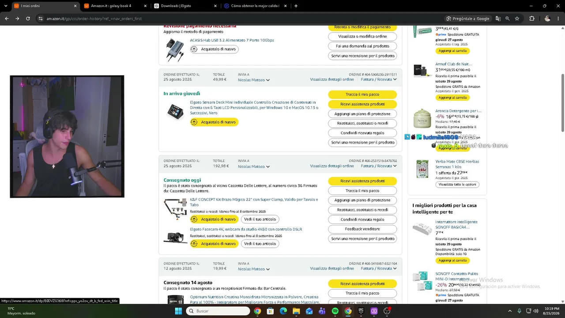Click the Stream Deck Mini product thumbnail

point(176,111)
